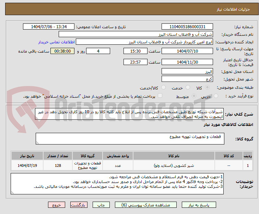Click the remaining time field 00:38:00
Image resolution: width=259 pixels, height=214 pixels.
click(62, 51)
